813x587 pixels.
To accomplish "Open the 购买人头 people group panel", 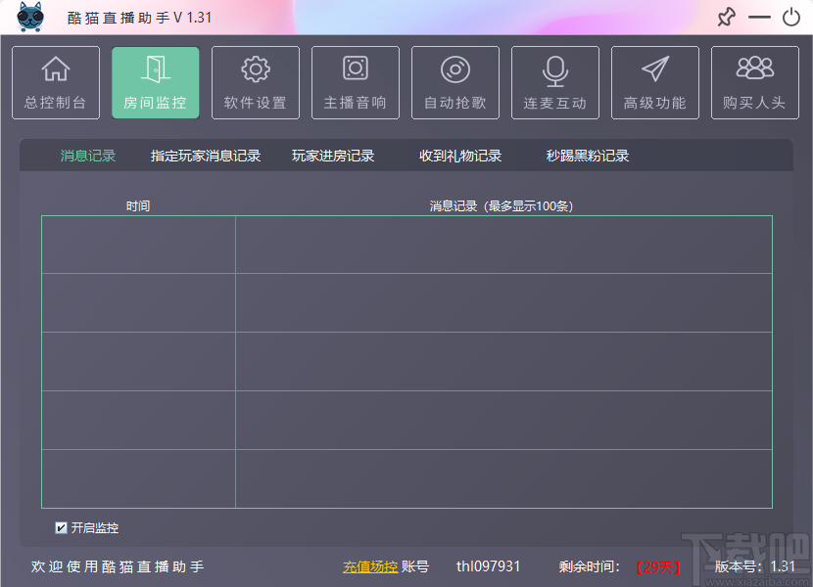I will coord(755,82).
